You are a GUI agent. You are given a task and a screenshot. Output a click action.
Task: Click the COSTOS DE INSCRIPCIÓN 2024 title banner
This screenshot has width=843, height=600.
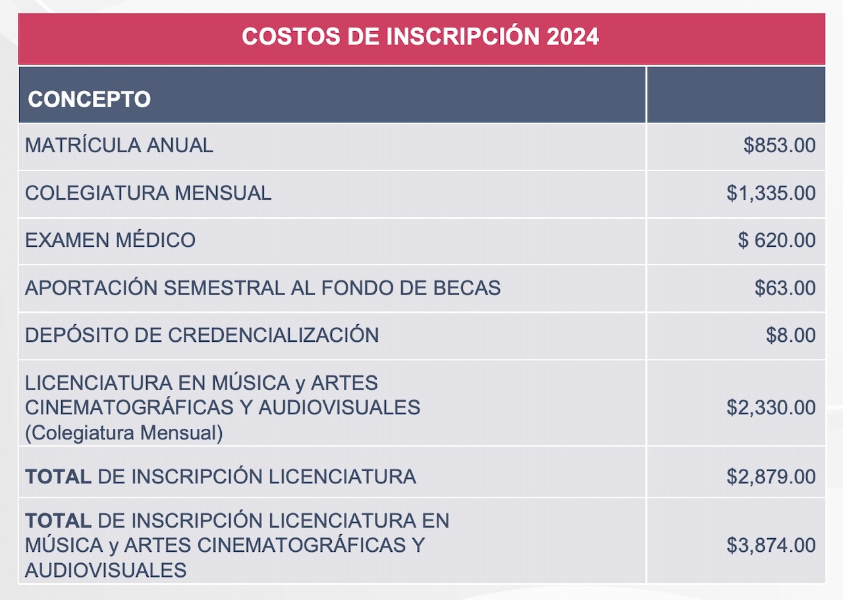420,37
